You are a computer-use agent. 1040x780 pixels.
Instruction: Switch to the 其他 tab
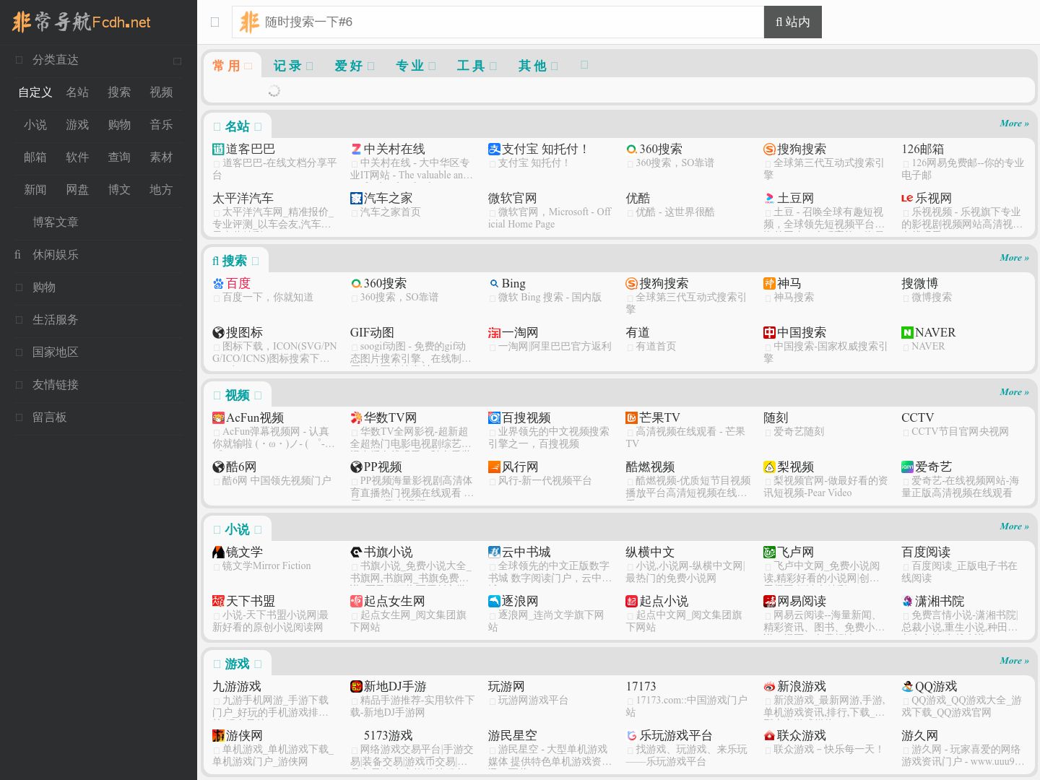(x=538, y=66)
